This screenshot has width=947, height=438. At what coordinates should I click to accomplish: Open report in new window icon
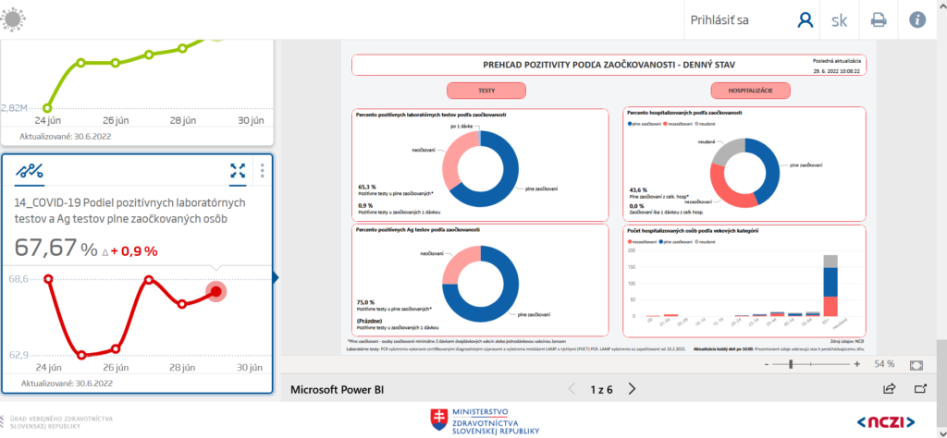[x=920, y=389]
